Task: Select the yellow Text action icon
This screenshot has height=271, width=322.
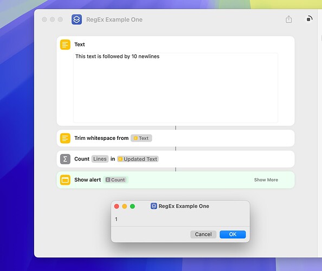Action: (65, 44)
